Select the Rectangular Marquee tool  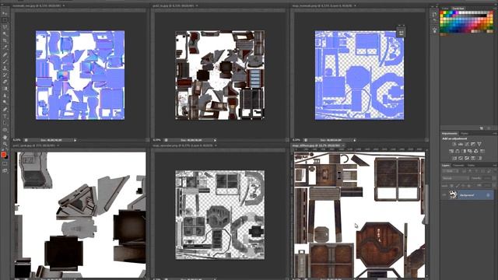coord(5,19)
